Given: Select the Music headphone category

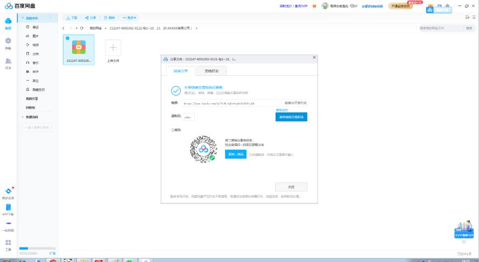Looking at the screenshot, I should 36,62.
